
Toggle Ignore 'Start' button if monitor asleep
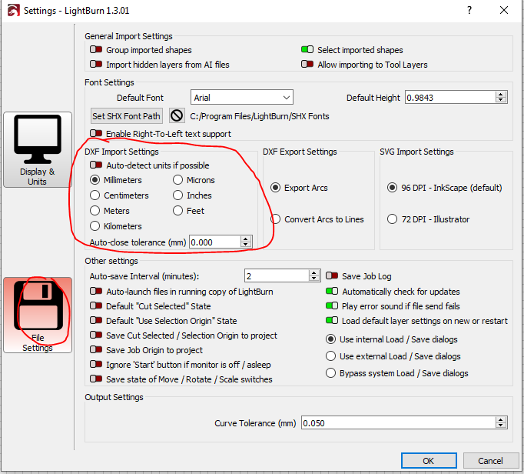point(96,364)
